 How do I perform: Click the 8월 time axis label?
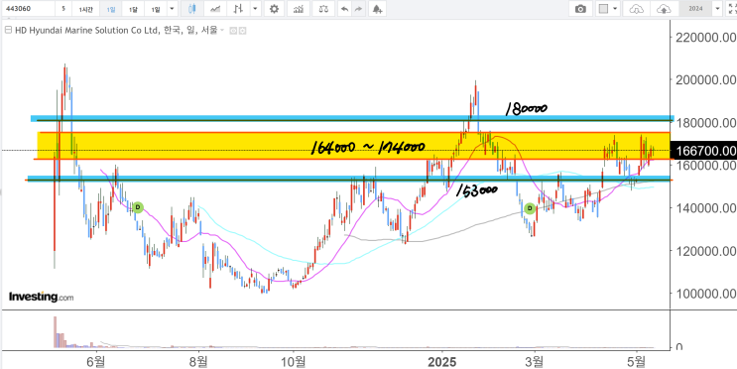pyautogui.click(x=198, y=362)
